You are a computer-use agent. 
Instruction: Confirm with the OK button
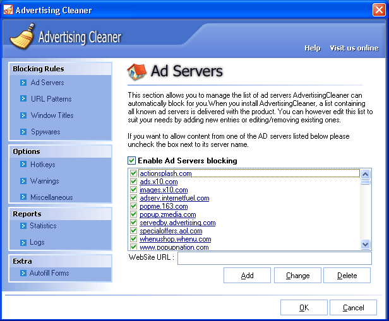pos(304,307)
